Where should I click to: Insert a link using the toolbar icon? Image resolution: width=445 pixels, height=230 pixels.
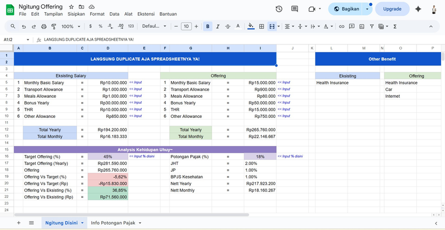click(x=341, y=26)
